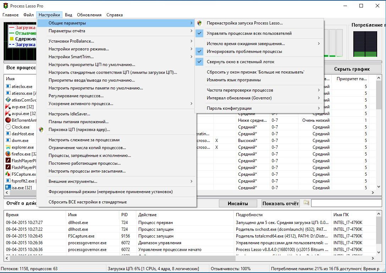Image resolution: width=386 pixels, height=273 pixels.
Task: Expand Интервал обновления (Governor) submenu
Action: pos(259,98)
